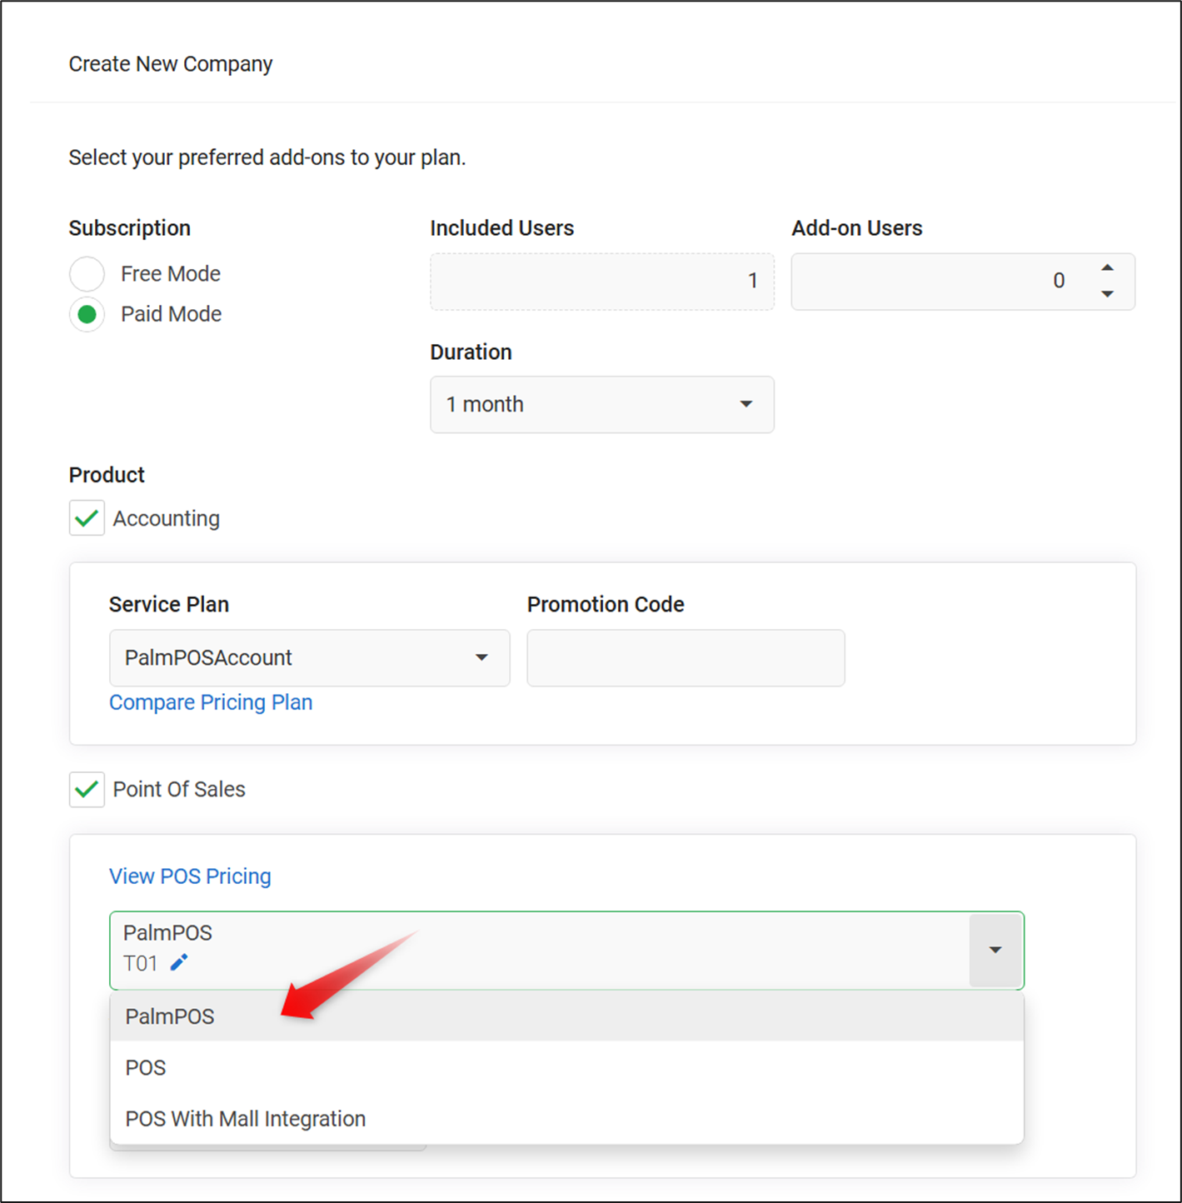Decrease Add-on Users with down arrow
1182x1203 pixels.
pos(1107,294)
